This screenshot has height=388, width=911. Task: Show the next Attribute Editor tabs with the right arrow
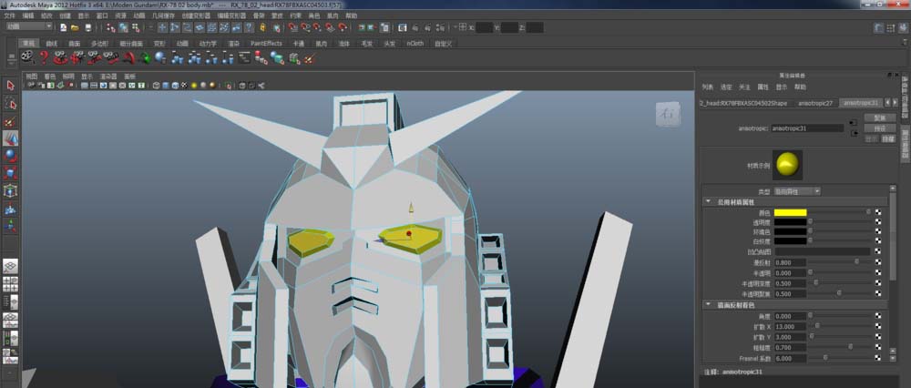pyautogui.click(x=895, y=103)
